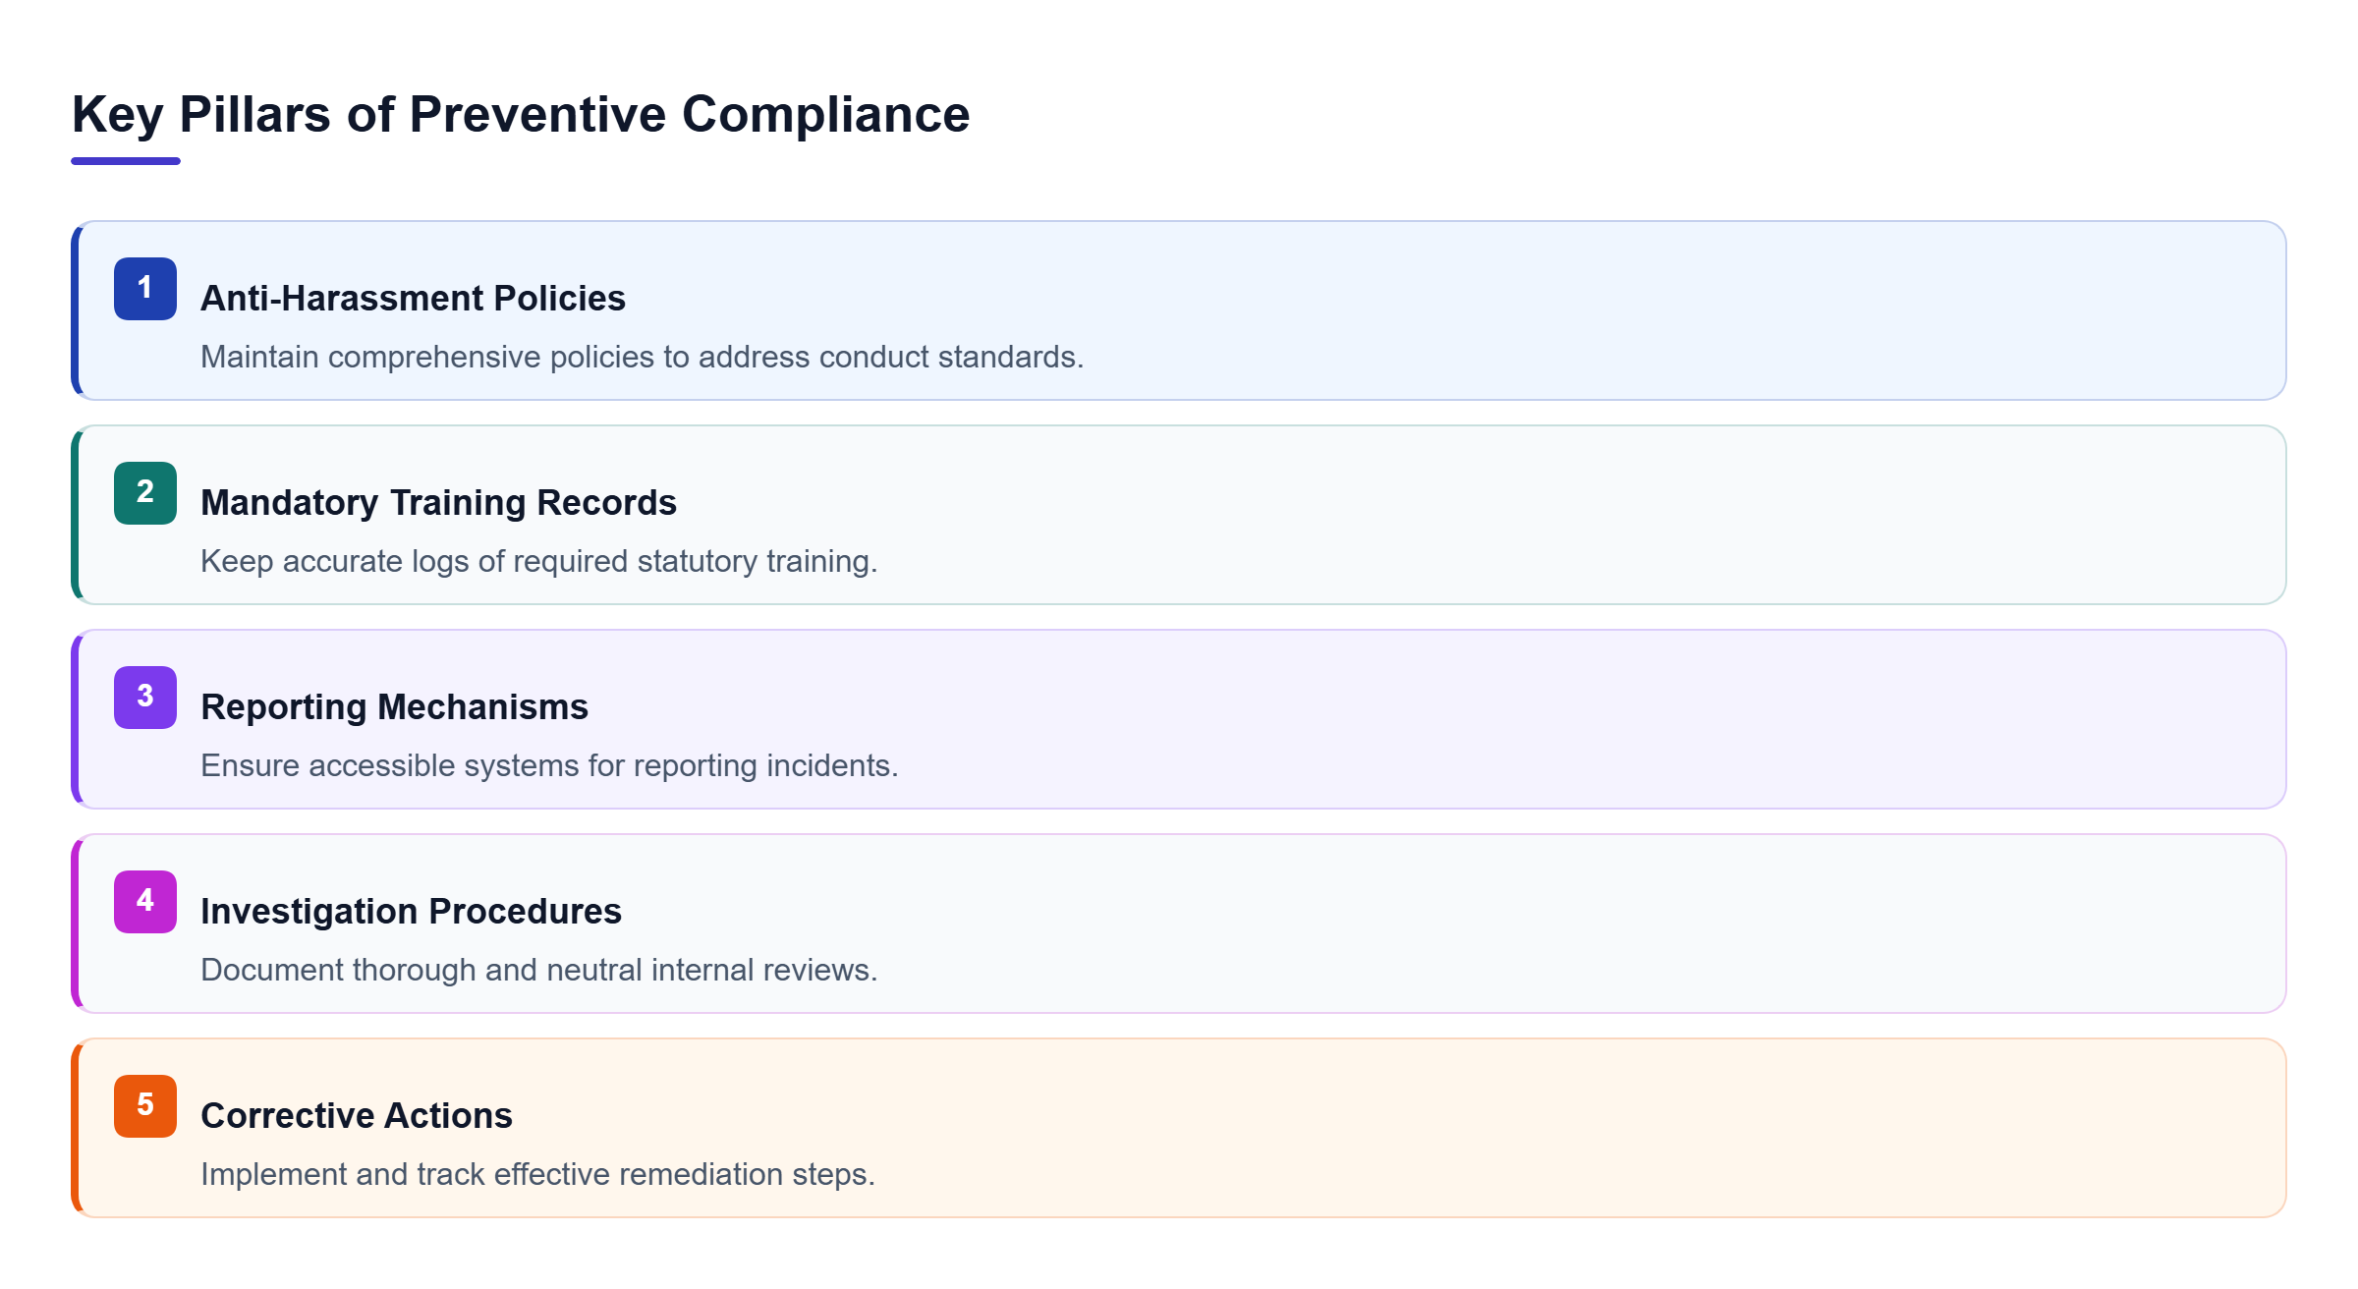Screen dimensions: 2358x1289
Task: Click 'Maintain comprehensive policies to address conduct standards.'
Action: point(642,357)
